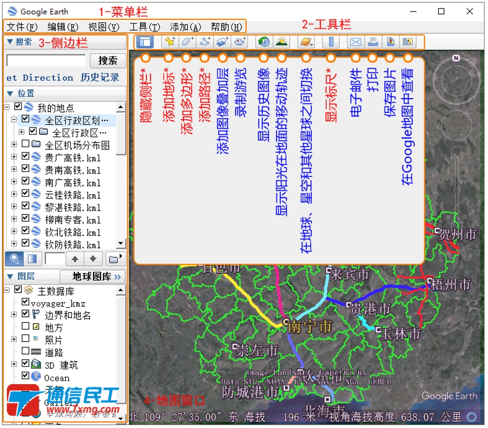The image size is (488, 428).
Task: Expand the 黎湛铁路.kml tree node
Action: tap(14, 207)
